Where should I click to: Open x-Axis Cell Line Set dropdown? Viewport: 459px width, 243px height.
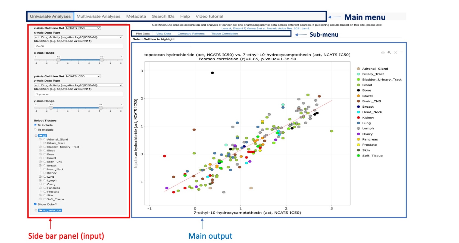click(83, 28)
